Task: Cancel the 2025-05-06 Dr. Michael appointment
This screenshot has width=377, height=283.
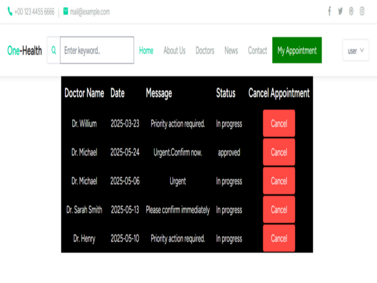Action: click(279, 181)
